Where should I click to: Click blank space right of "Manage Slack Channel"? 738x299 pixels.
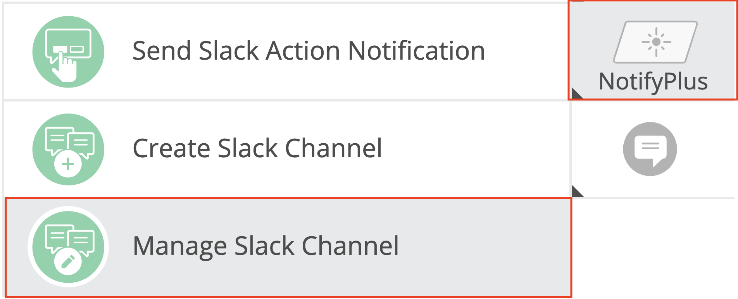[x=485, y=247]
